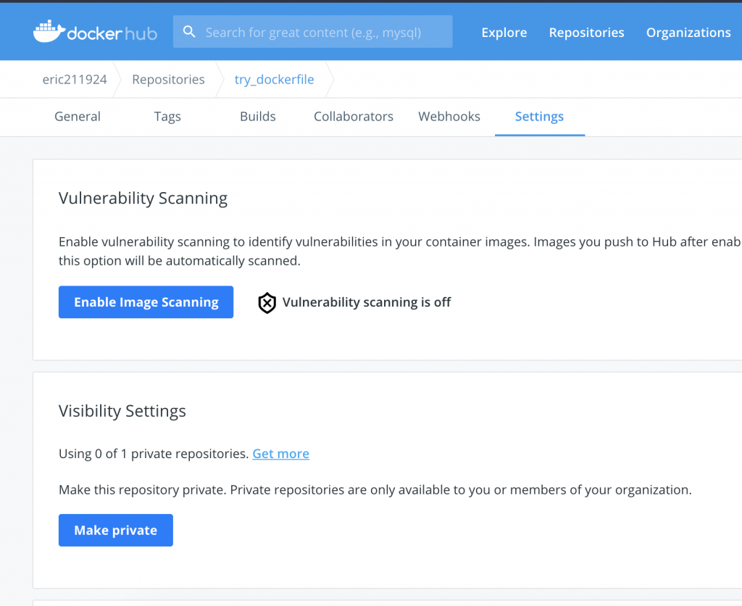Switch to the Collaborators tab
Screen dimensions: 742x606
pos(354,117)
